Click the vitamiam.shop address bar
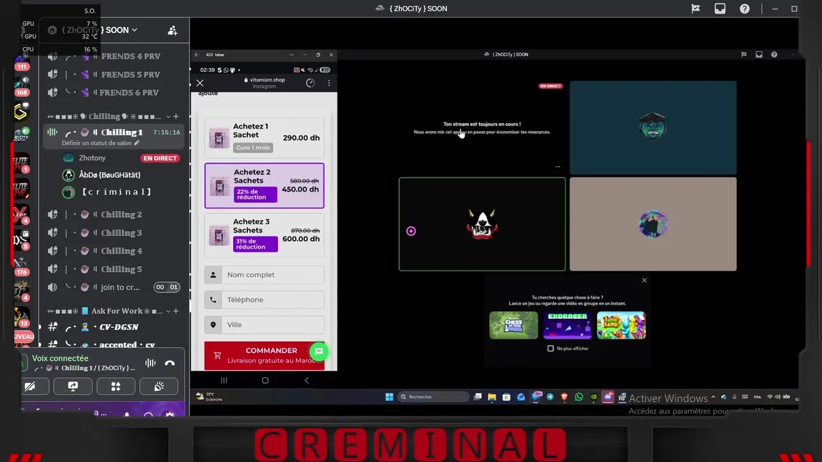822x462 pixels. (264, 83)
